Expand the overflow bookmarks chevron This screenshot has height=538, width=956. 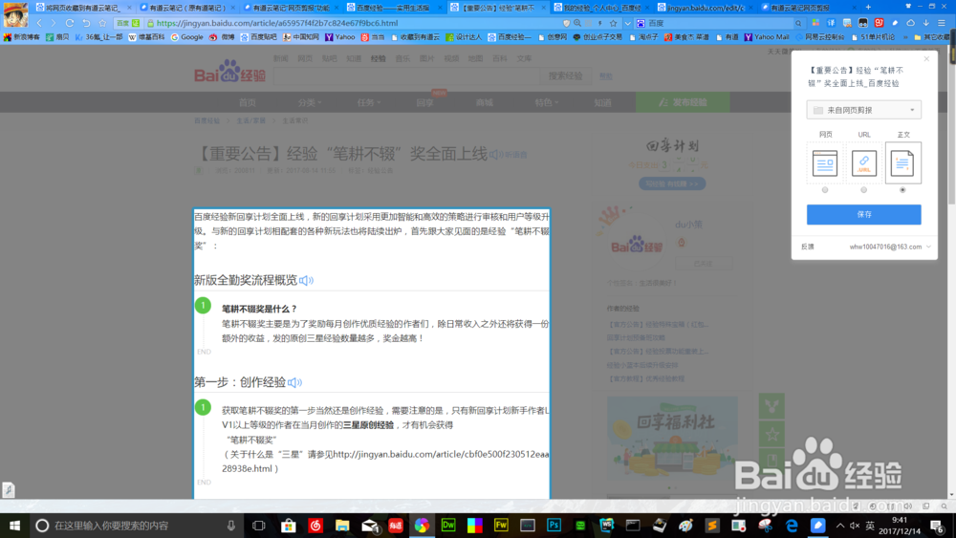point(905,37)
